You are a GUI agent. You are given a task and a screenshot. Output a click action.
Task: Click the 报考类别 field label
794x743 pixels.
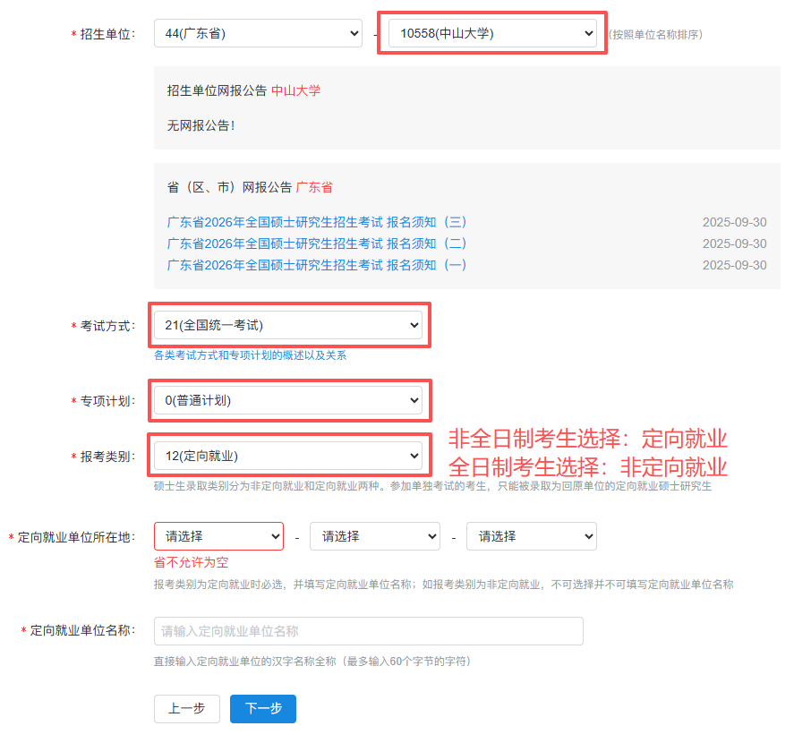click(x=106, y=457)
